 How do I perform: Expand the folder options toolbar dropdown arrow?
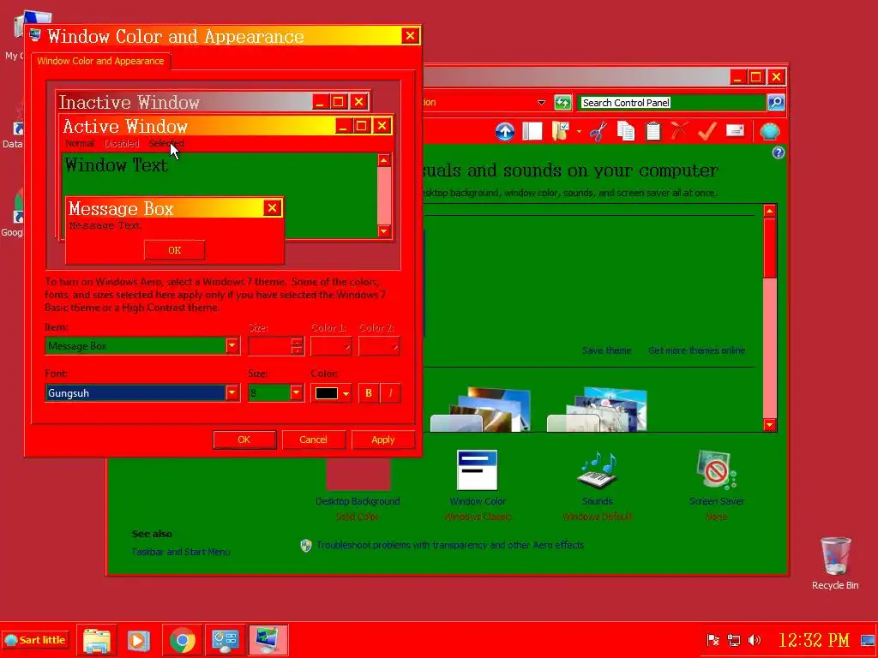coord(579,132)
